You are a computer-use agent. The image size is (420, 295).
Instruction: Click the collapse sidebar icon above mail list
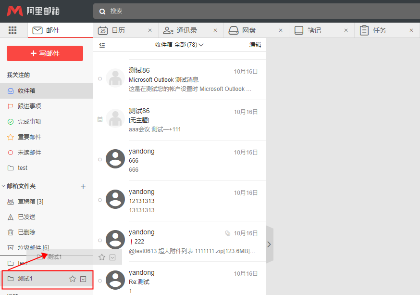pyautogui.click(x=102, y=45)
